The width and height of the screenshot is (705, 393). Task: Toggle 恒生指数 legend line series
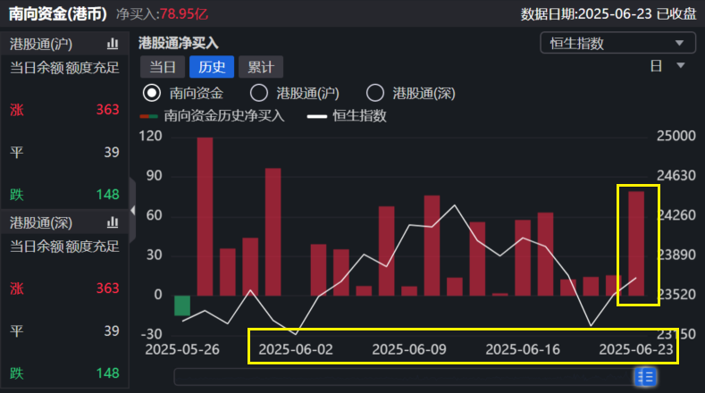[347, 116]
